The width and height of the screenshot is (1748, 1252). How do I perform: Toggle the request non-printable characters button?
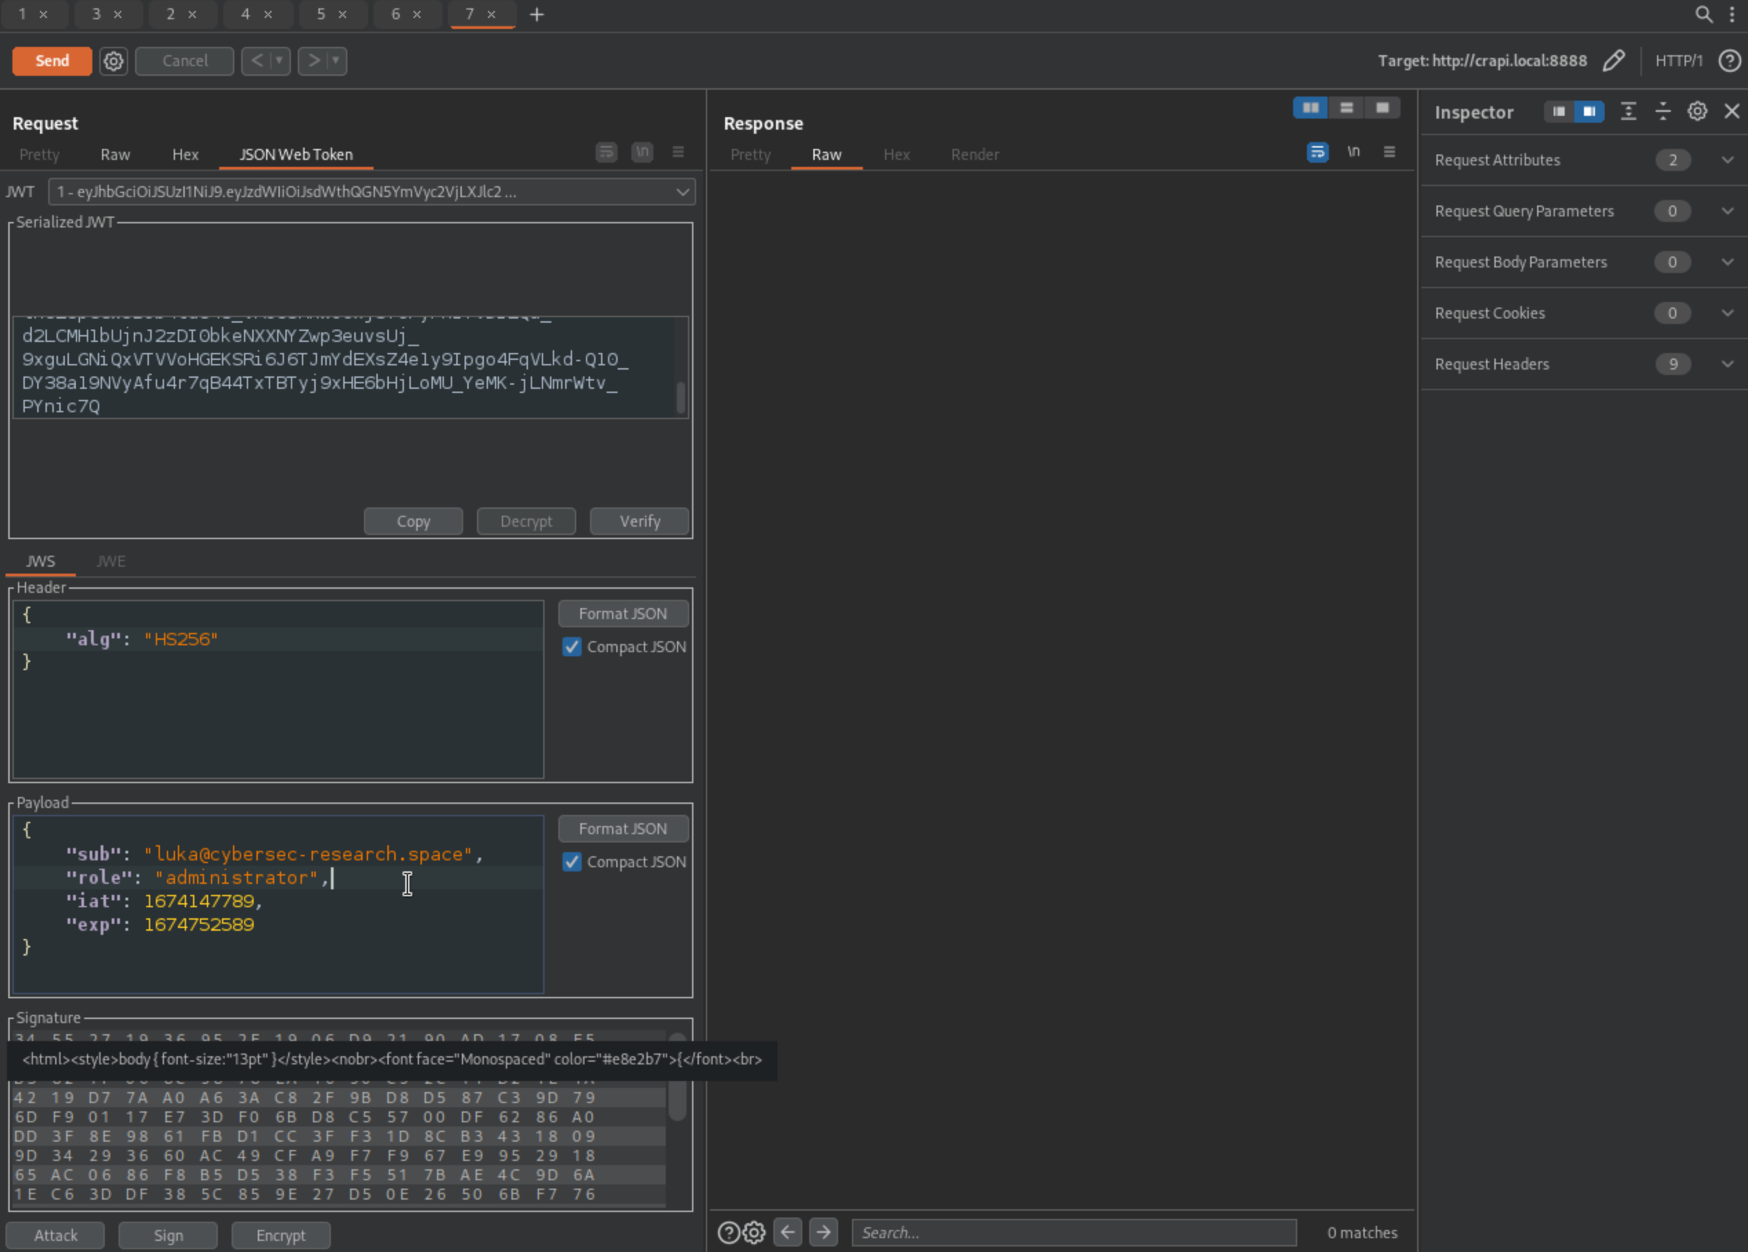(642, 152)
